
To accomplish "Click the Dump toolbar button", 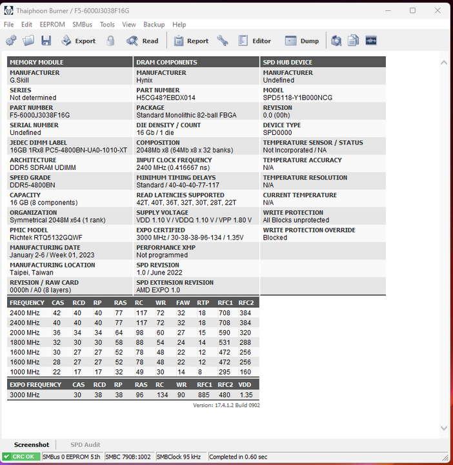I will [302, 41].
